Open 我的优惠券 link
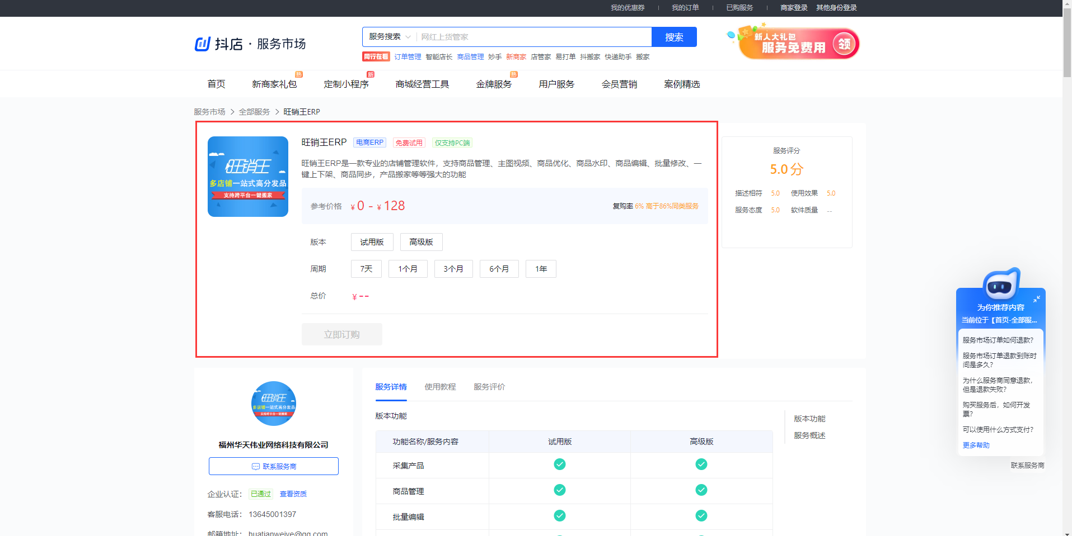 628,8
